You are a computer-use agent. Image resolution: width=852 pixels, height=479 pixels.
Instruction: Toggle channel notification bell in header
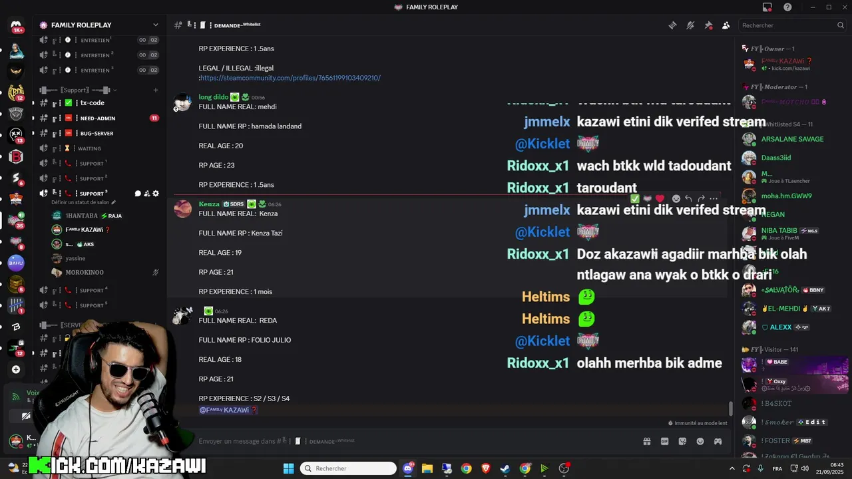point(690,25)
